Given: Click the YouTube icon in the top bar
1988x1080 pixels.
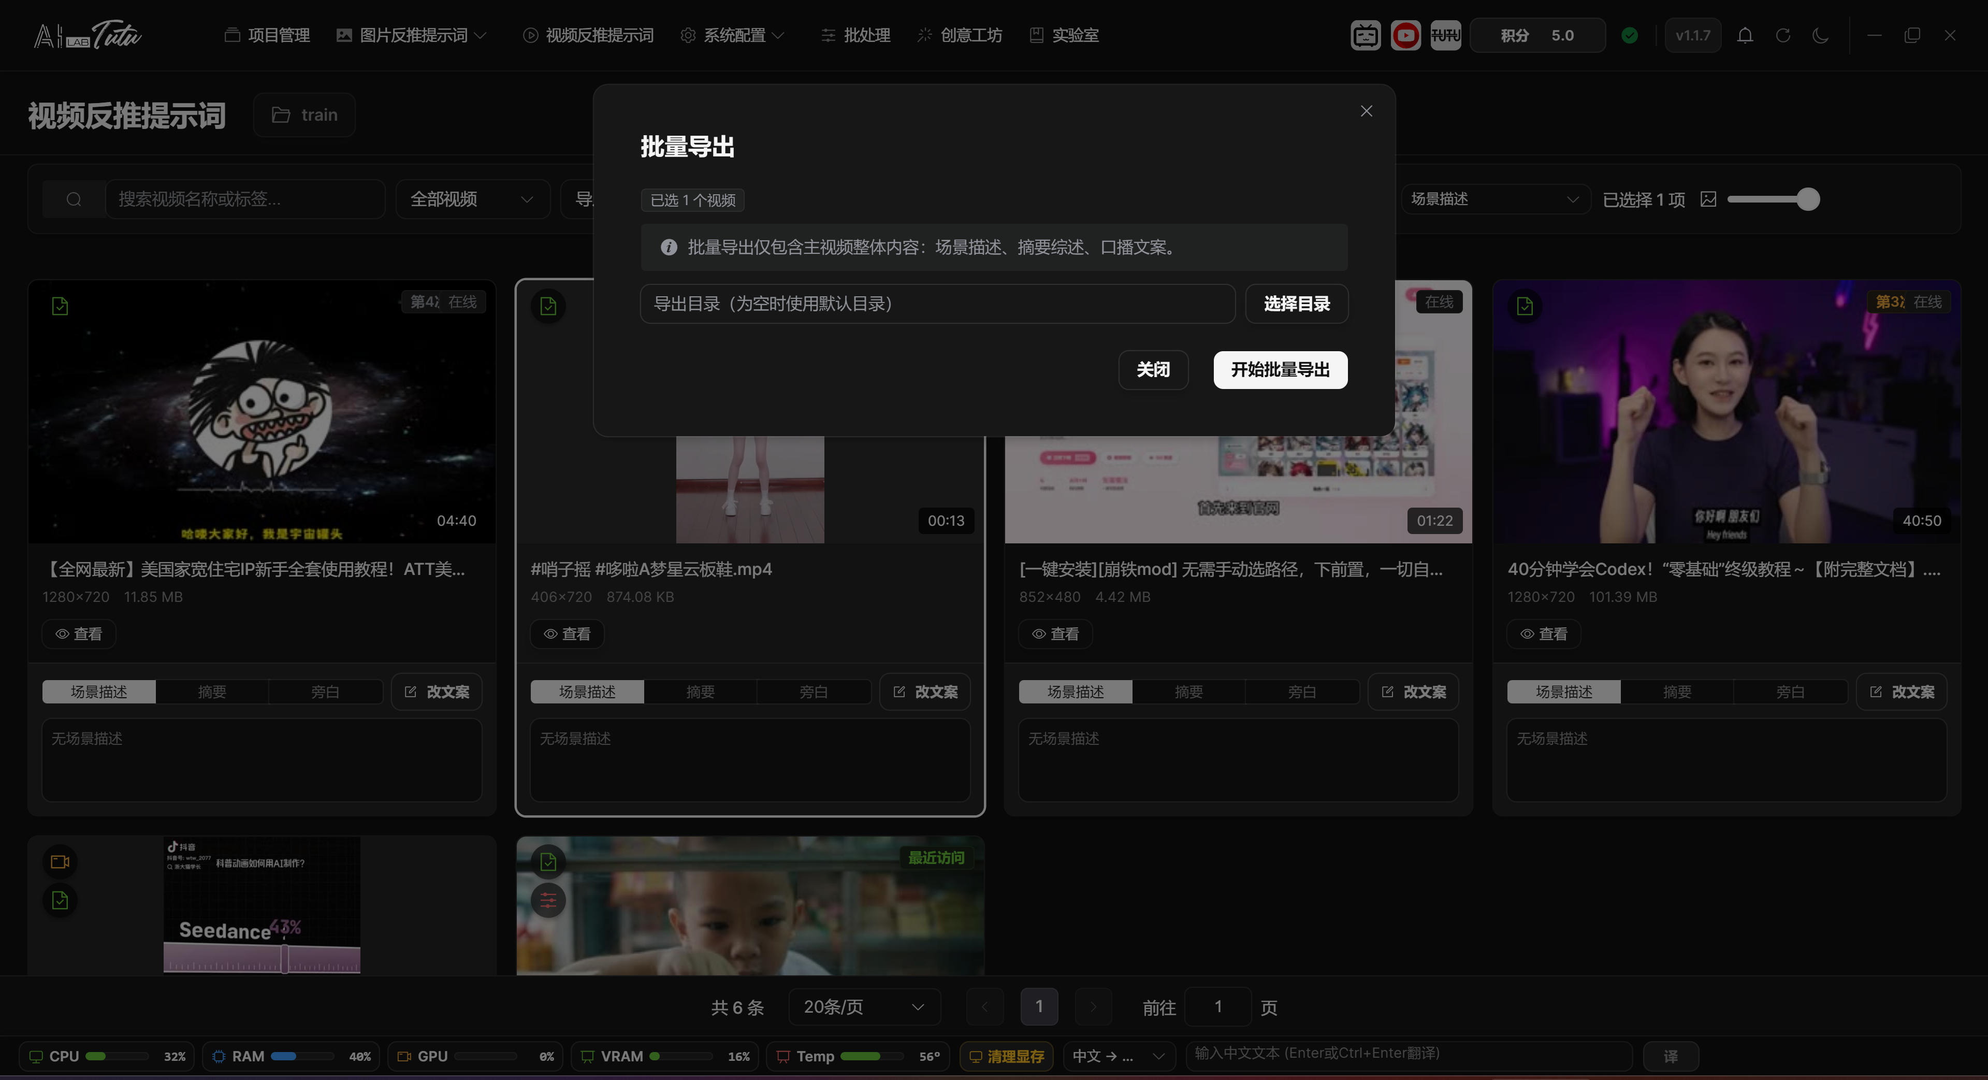Looking at the screenshot, I should click(x=1405, y=35).
